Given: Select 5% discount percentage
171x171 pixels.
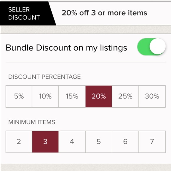Looking at the screenshot, I should tap(19, 96).
